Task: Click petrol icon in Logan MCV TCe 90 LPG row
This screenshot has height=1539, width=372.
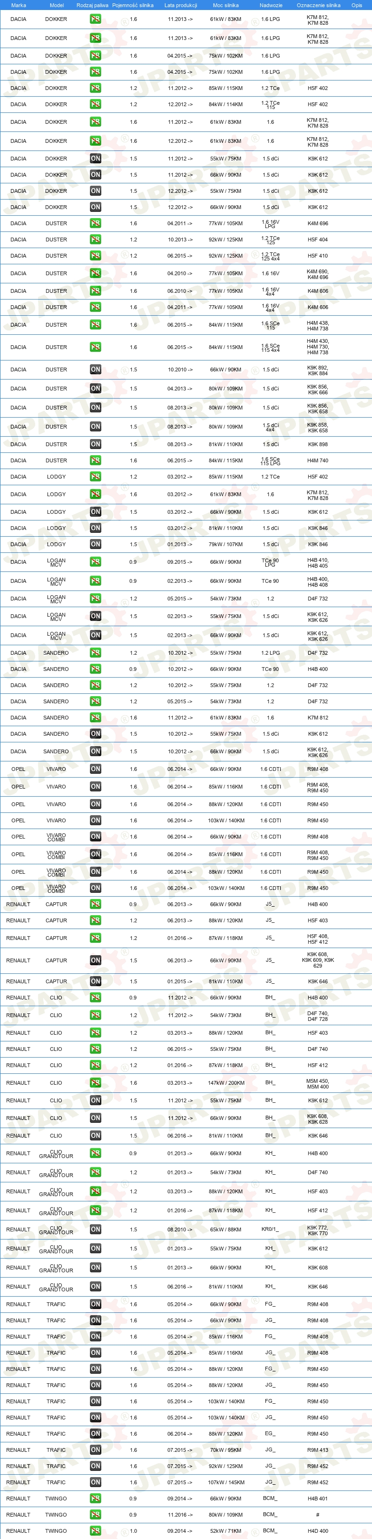Action: pos(96,562)
